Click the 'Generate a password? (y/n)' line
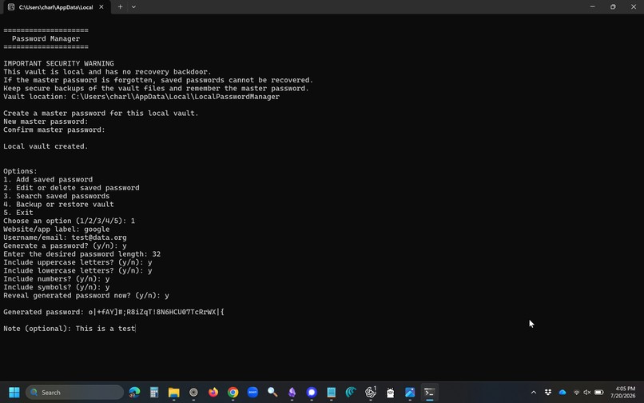 click(x=65, y=245)
